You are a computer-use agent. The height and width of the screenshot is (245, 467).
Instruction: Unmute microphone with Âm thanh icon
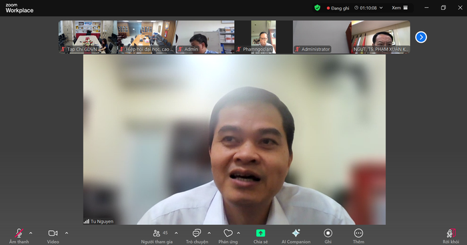[x=19, y=233]
